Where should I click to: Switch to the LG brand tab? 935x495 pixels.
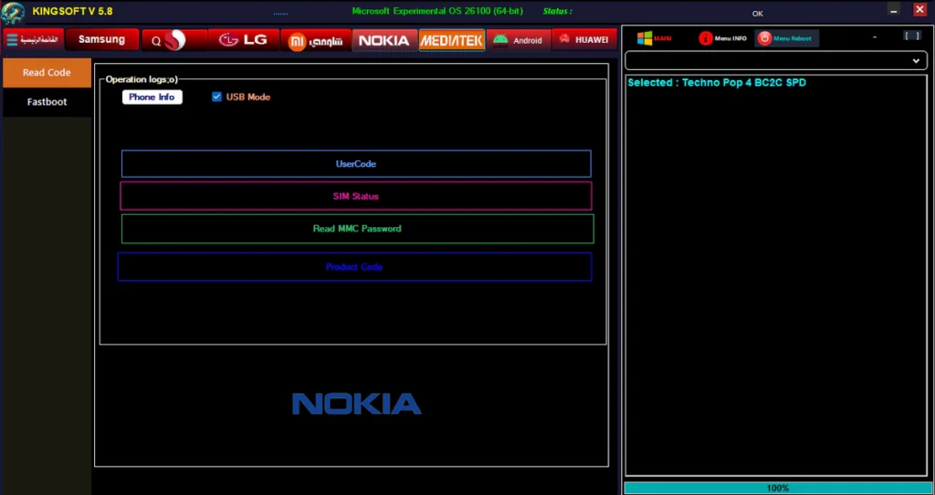[243, 40]
